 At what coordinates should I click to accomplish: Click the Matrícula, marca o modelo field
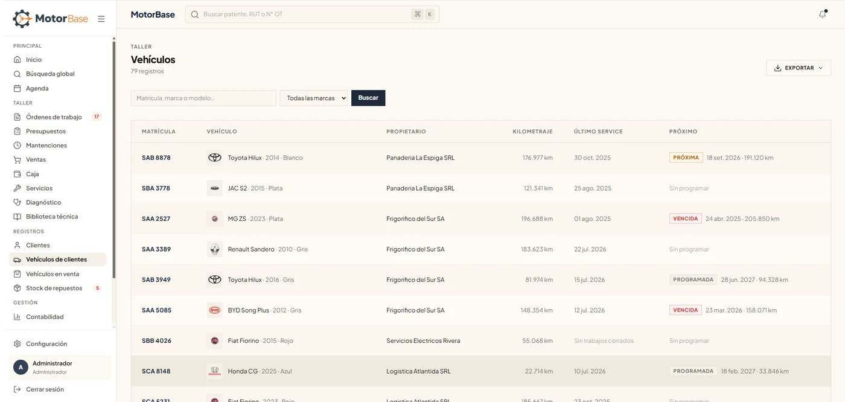tap(203, 98)
